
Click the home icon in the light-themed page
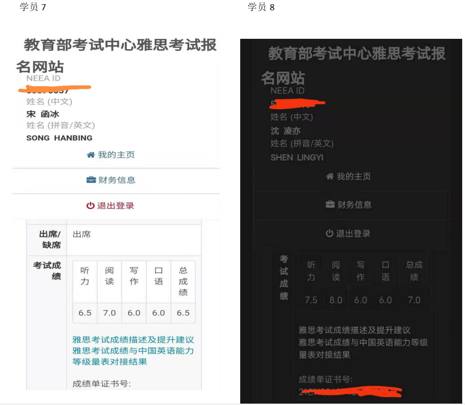91,155
